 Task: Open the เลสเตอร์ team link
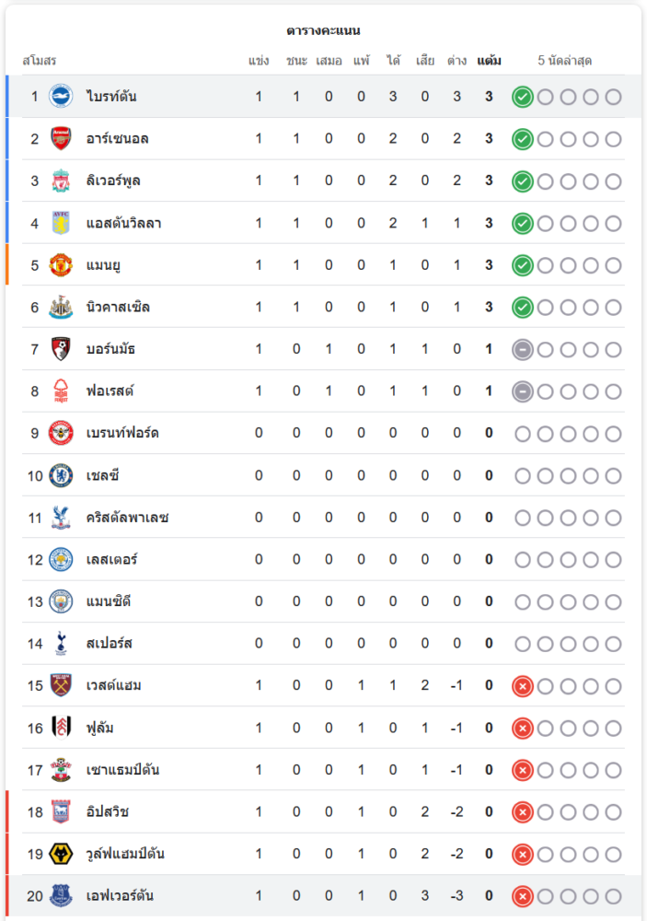(112, 560)
